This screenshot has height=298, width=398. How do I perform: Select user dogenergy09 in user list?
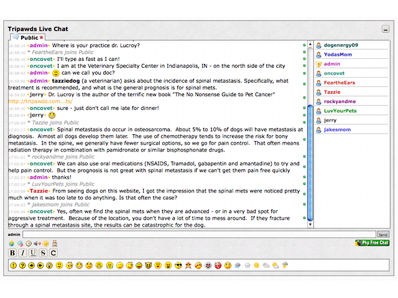pos(341,45)
